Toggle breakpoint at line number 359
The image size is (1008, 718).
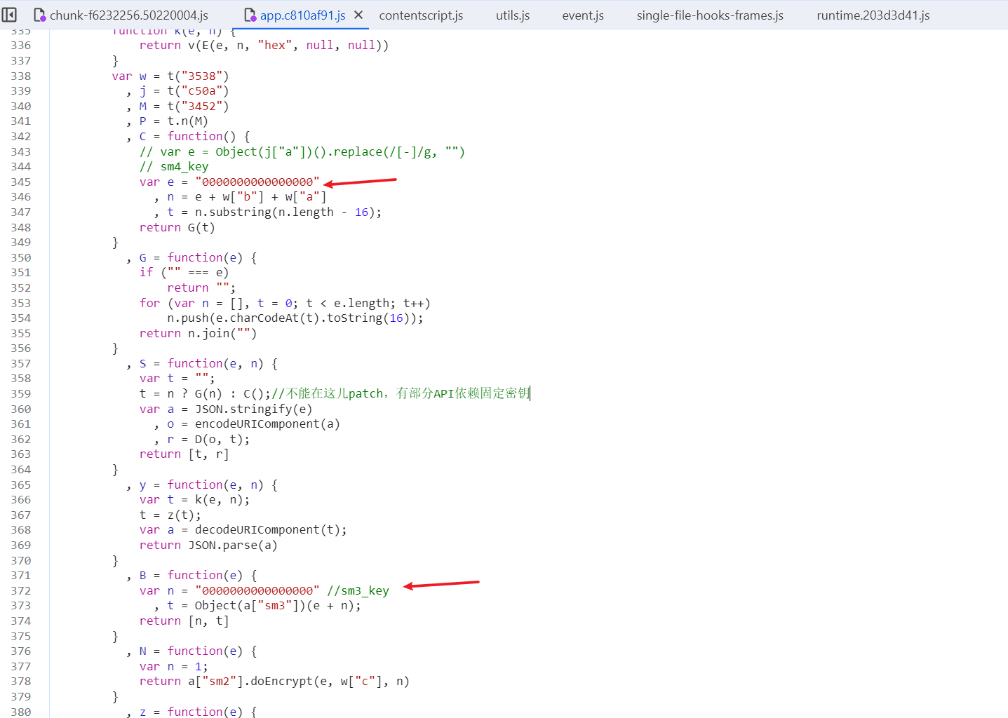click(x=21, y=394)
